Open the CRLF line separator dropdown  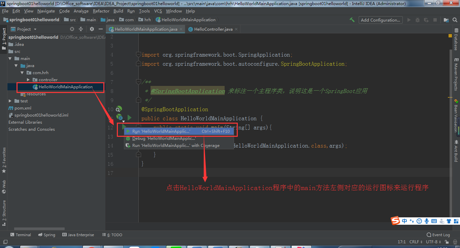pos(416,242)
